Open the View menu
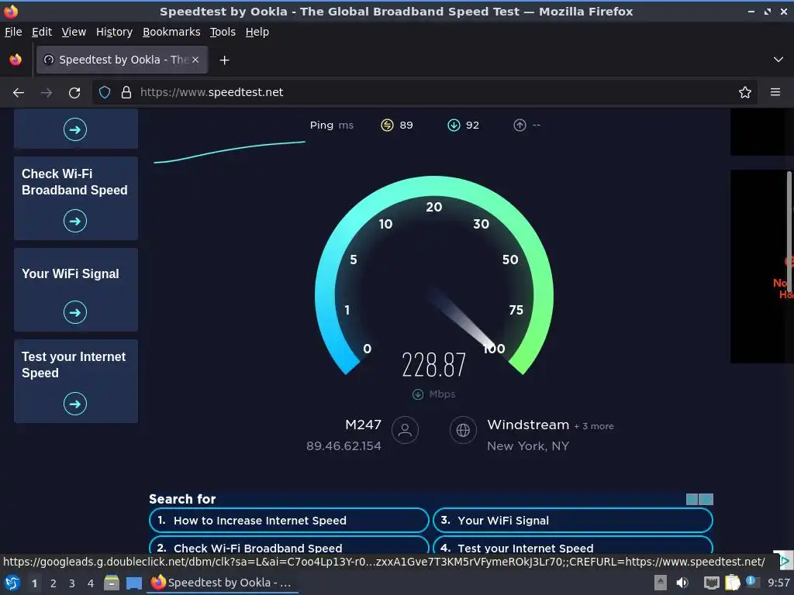The height and width of the screenshot is (595, 794). click(74, 32)
